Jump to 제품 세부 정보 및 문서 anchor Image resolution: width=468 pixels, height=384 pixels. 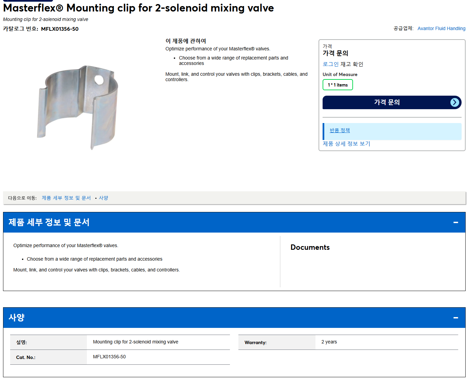coord(66,198)
